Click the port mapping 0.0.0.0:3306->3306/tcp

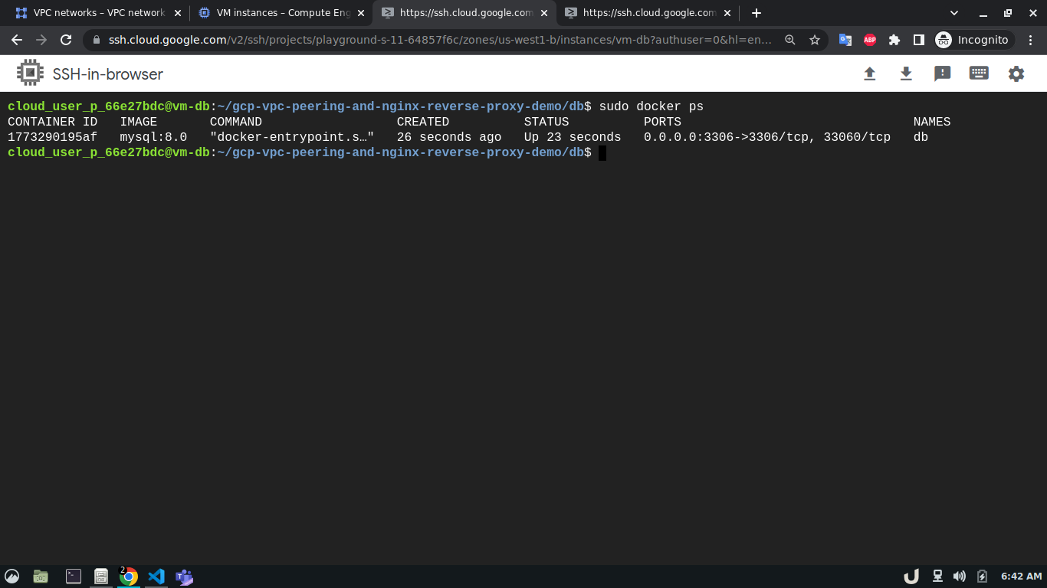point(730,137)
